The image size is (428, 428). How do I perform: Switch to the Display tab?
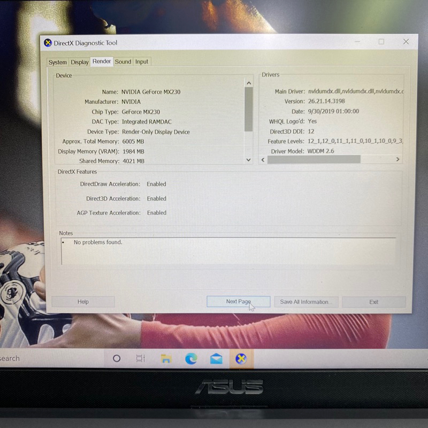[x=79, y=62]
